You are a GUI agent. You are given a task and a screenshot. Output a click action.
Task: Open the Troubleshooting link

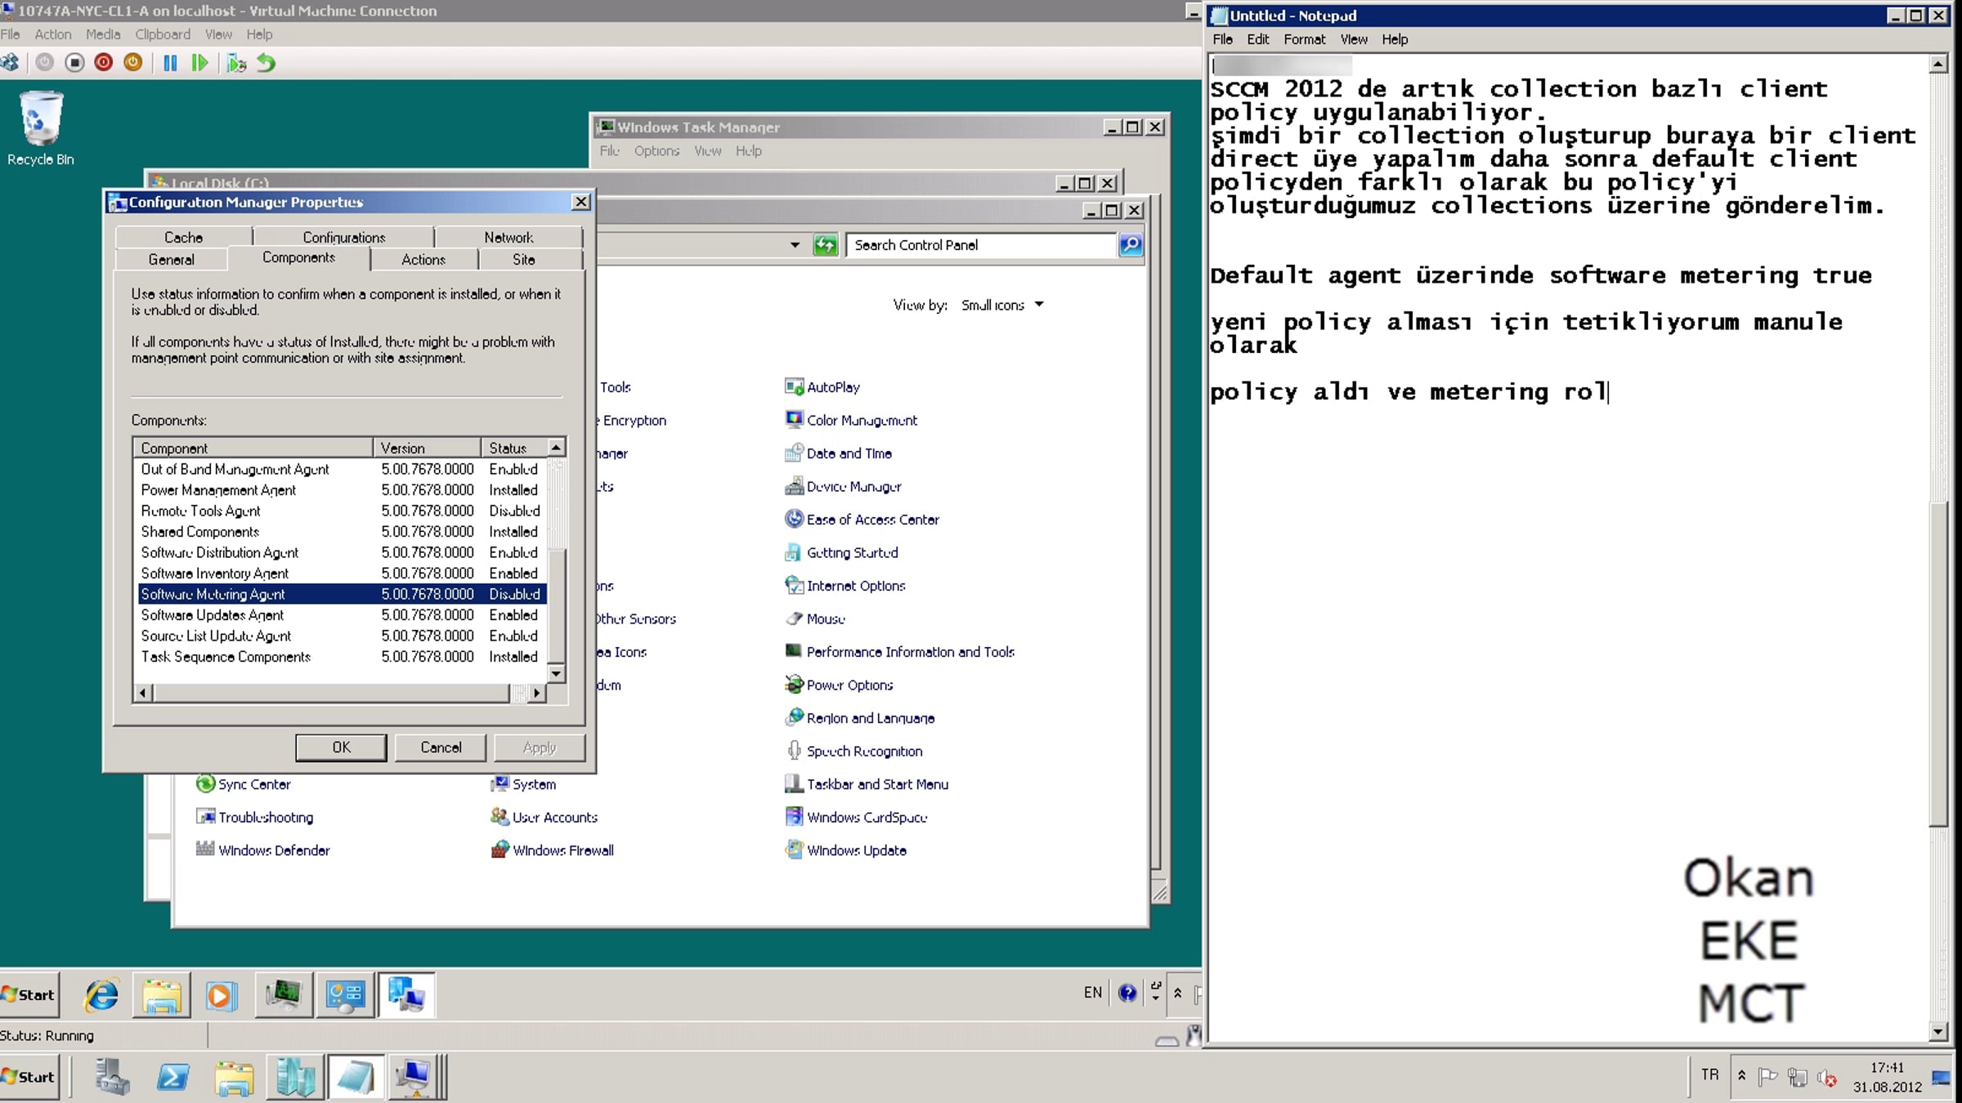(255, 817)
